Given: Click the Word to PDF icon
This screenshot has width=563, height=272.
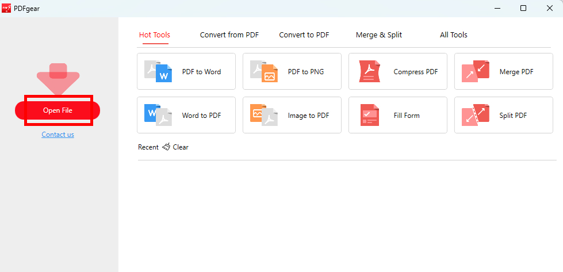Looking at the screenshot, I should coord(158,115).
